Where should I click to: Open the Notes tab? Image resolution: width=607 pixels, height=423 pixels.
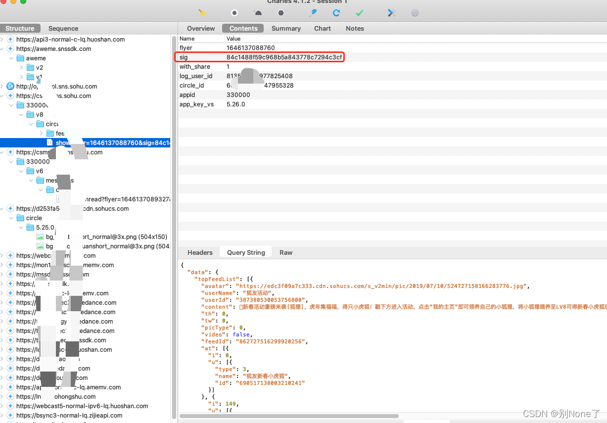pos(355,28)
